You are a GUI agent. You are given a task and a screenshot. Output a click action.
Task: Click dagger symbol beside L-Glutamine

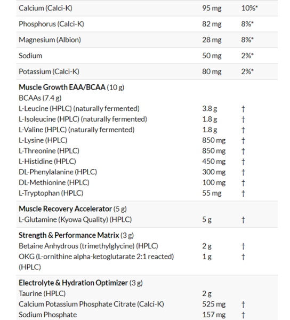(243, 220)
